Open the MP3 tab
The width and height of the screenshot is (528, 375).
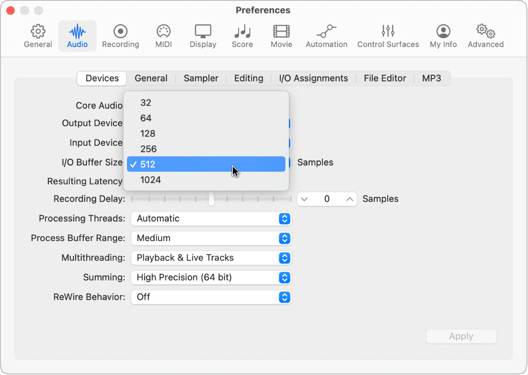tap(431, 78)
